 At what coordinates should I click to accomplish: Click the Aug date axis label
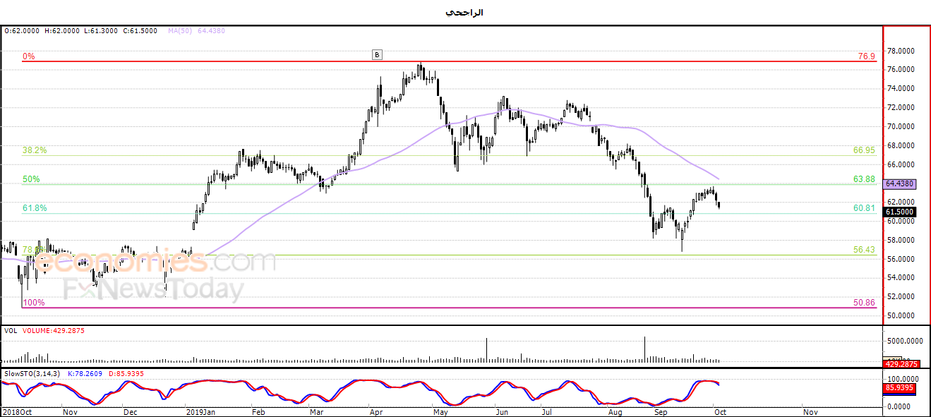pyautogui.click(x=615, y=411)
